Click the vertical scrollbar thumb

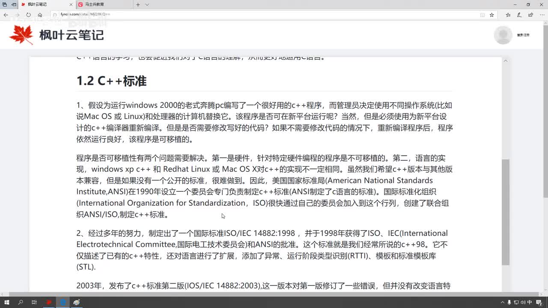click(506, 212)
